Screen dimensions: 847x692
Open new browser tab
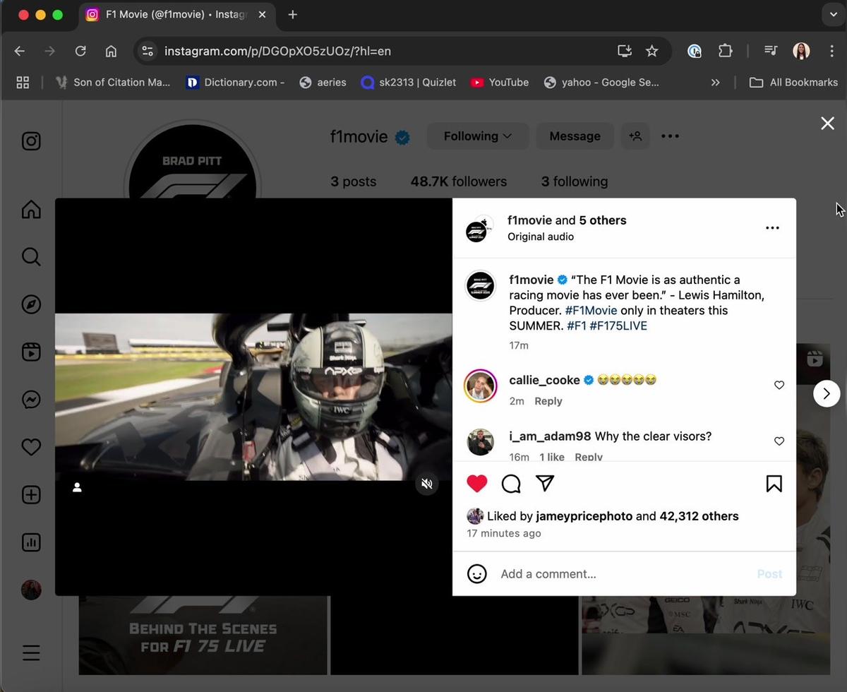click(x=293, y=14)
